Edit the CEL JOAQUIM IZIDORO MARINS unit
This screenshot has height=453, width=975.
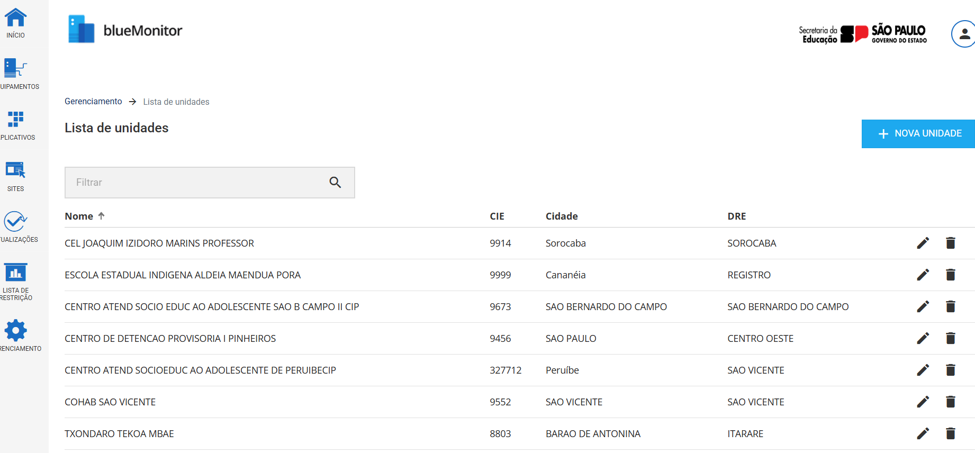[923, 243]
